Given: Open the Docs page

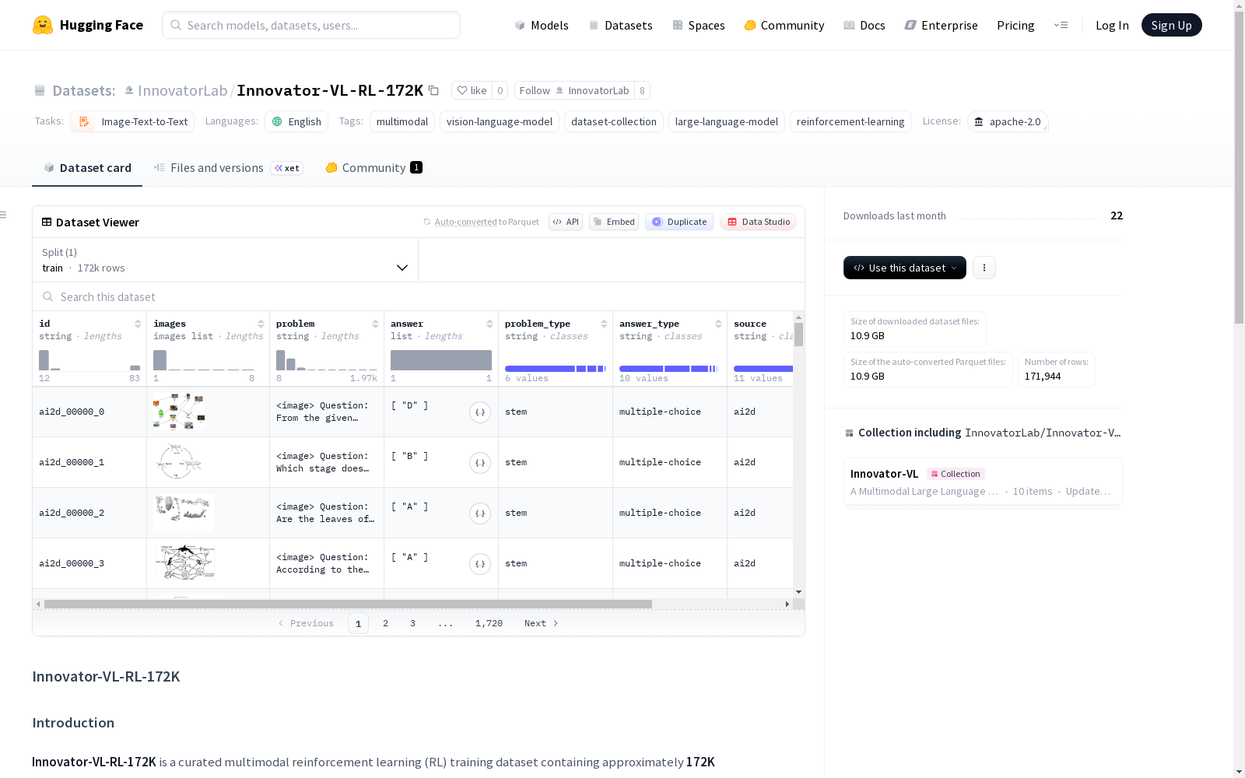Looking at the screenshot, I should click(x=864, y=25).
